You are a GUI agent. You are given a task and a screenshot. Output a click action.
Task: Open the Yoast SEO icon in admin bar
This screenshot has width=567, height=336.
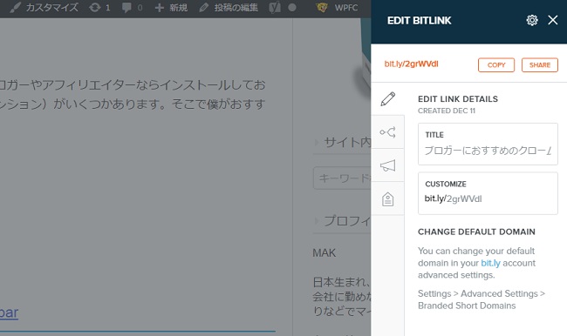(275, 8)
